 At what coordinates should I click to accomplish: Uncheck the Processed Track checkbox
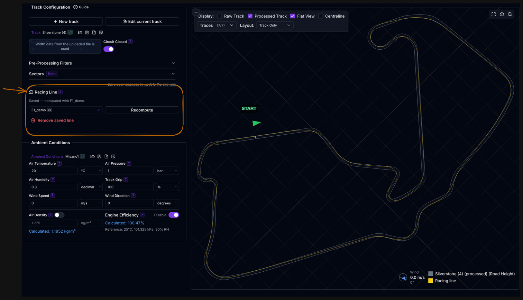click(250, 16)
